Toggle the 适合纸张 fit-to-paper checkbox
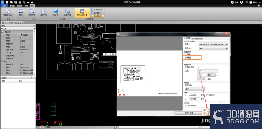This screenshot has height=129, width=262. click(x=186, y=67)
